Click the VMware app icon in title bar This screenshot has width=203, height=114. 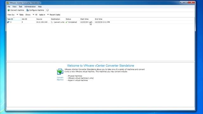8,3
